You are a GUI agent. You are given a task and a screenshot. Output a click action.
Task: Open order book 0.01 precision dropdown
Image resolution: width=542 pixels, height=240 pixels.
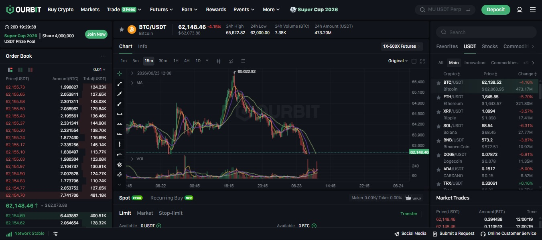tap(99, 69)
